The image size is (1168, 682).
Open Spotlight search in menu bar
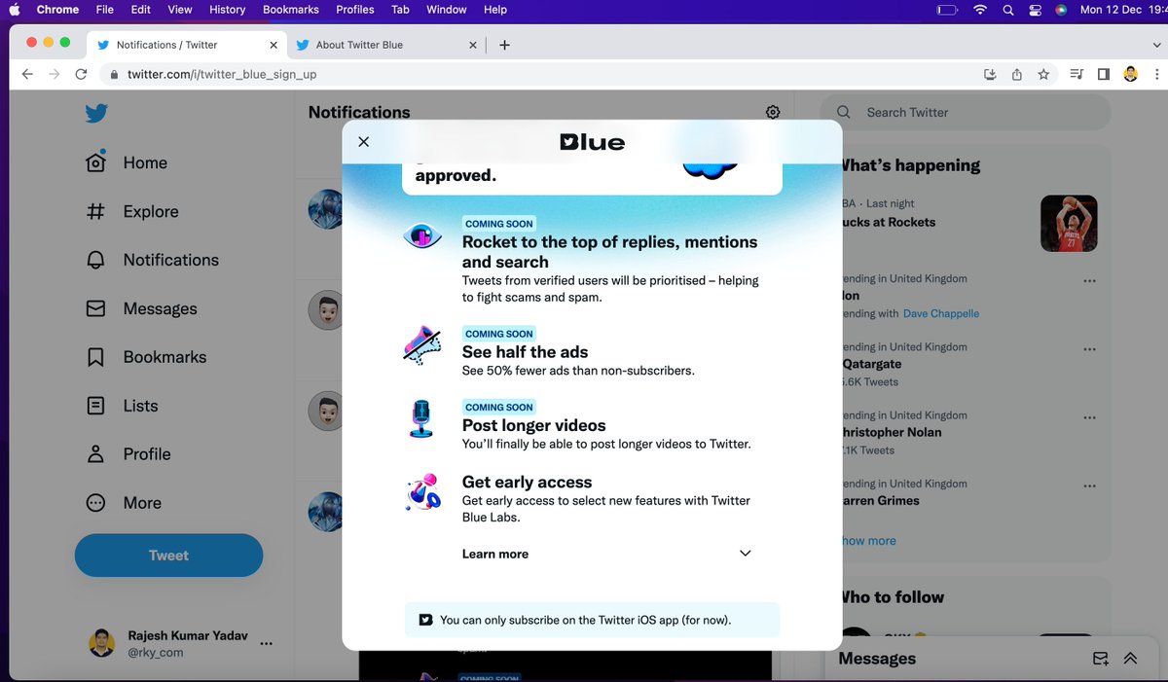click(x=1007, y=10)
